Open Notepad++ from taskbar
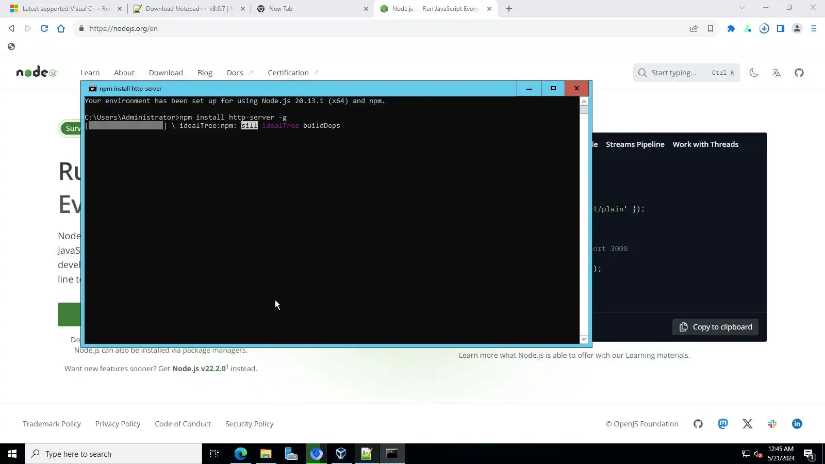825x464 pixels. tap(367, 454)
